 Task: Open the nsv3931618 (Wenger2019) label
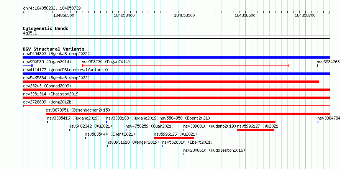[x=133, y=142]
